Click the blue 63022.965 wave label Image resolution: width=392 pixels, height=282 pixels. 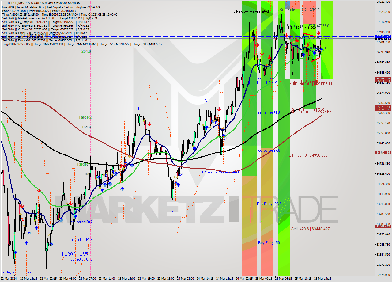[x=72, y=254]
